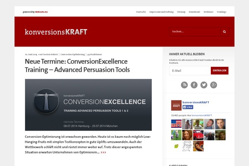The width and height of the screenshot is (249, 166).
Task: Focus the E-Mail input field
Action: pos(190,71)
